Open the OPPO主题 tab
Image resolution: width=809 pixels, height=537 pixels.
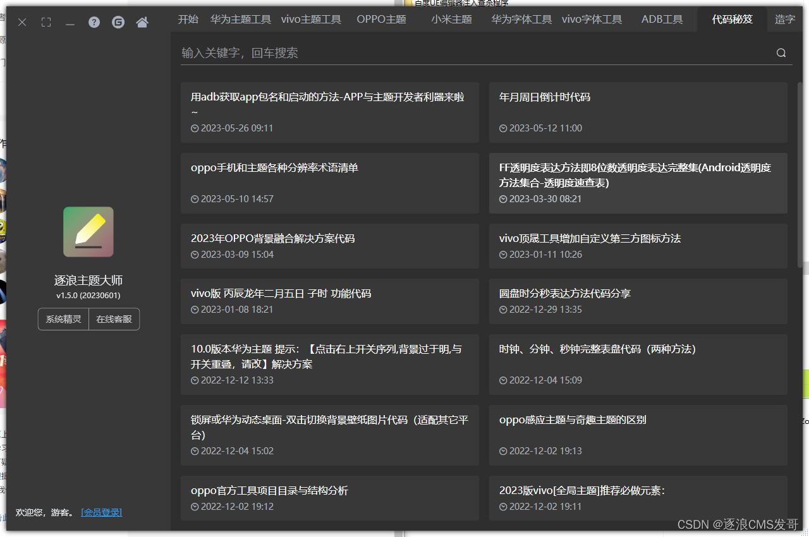tap(381, 20)
